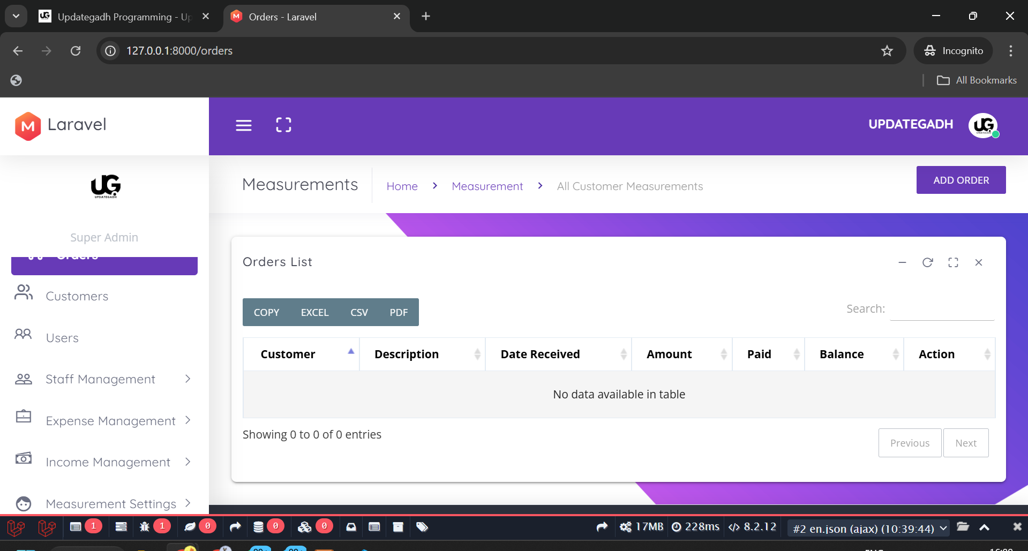This screenshot has height=551, width=1028.
Task: Sort table by Amount column
Action: (682, 354)
